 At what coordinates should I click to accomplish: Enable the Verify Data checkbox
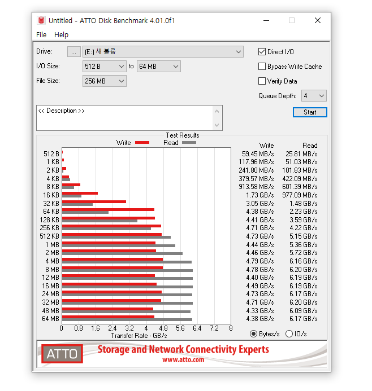(x=262, y=81)
